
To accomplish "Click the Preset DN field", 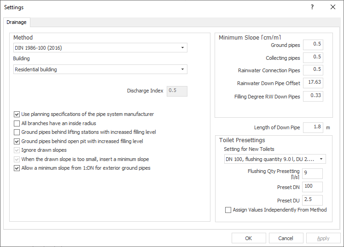I will click(x=312, y=187).
